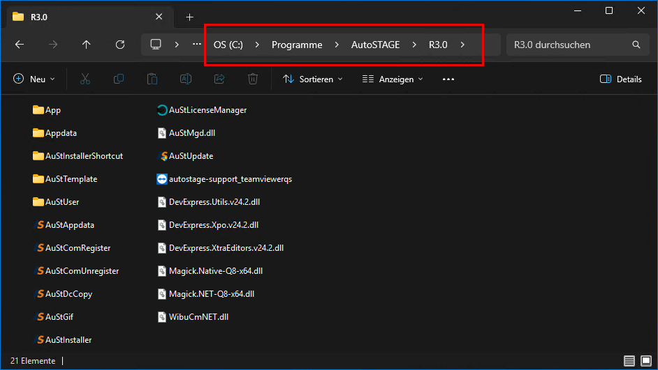Viewport: 658px width, 370px height.
Task: Switch to details list view in status bar
Action: pyautogui.click(x=629, y=361)
